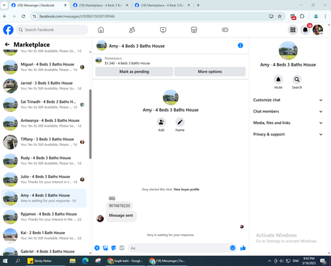Open Miguel's conversation
Image resolution: width=331 pixels, height=266 pixels.
pos(44,67)
